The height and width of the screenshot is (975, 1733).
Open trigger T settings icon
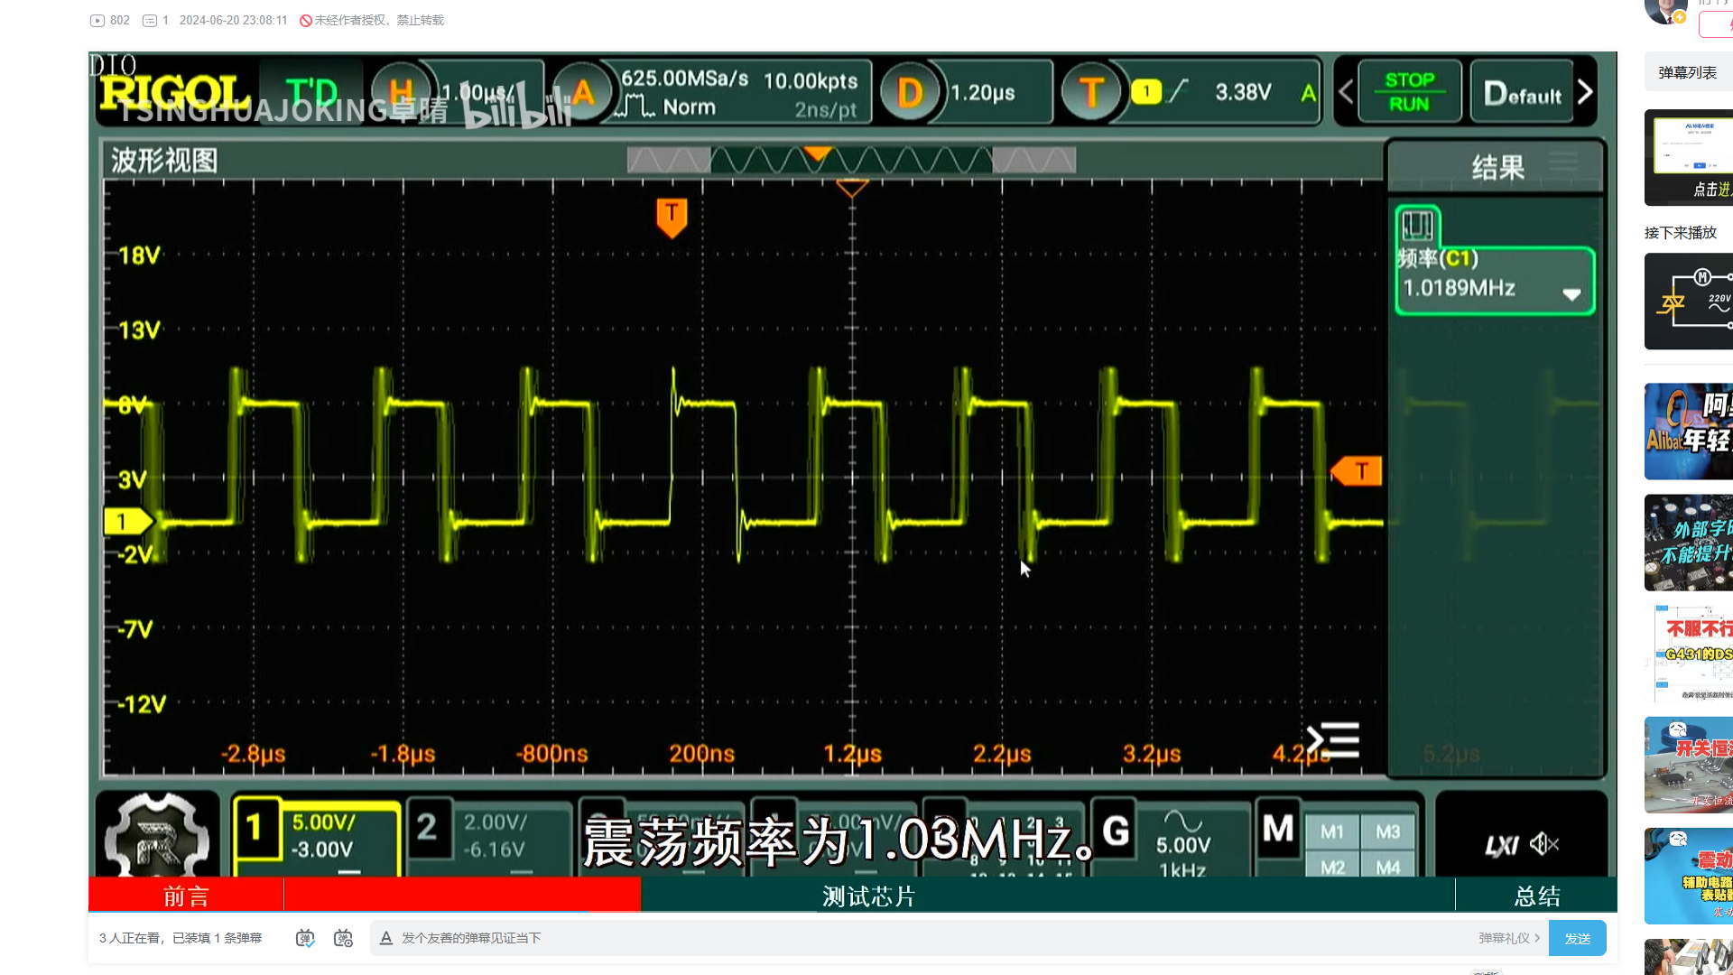(x=1091, y=92)
